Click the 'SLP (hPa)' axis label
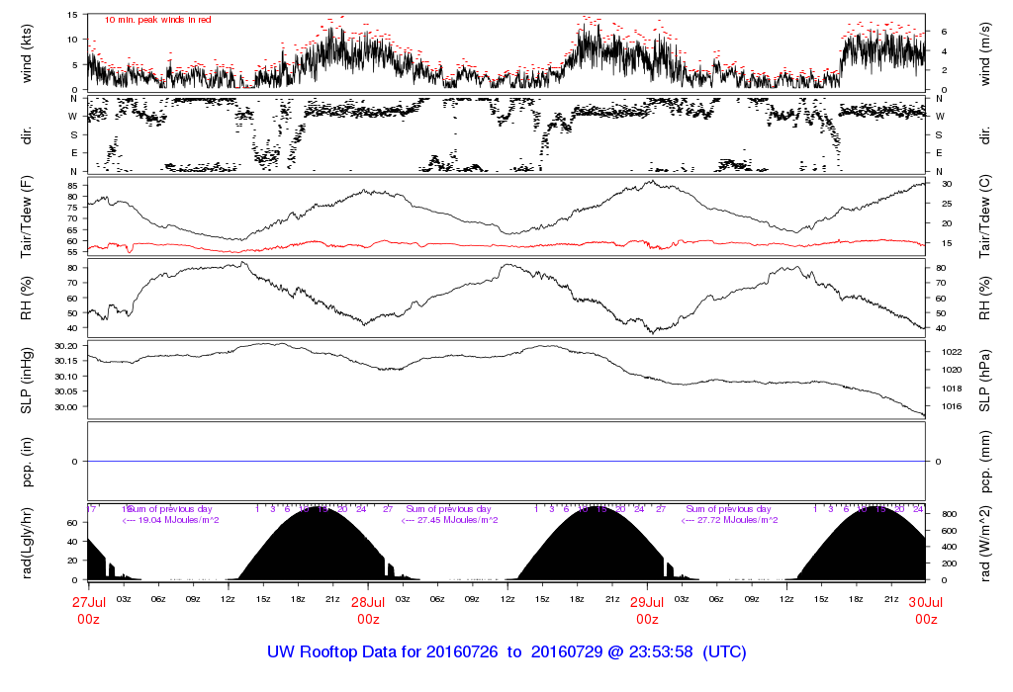The height and width of the screenshot is (692, 1013). [985, 381]
